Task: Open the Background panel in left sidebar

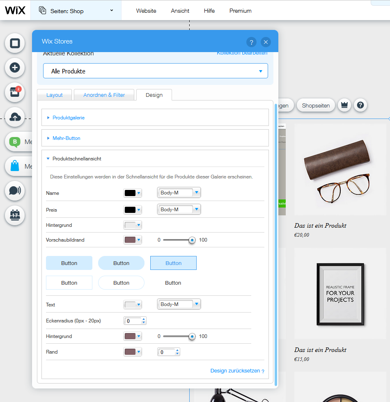Action: [15, 43]
